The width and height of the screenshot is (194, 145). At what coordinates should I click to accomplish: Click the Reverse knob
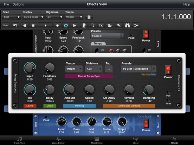(129, 90)
